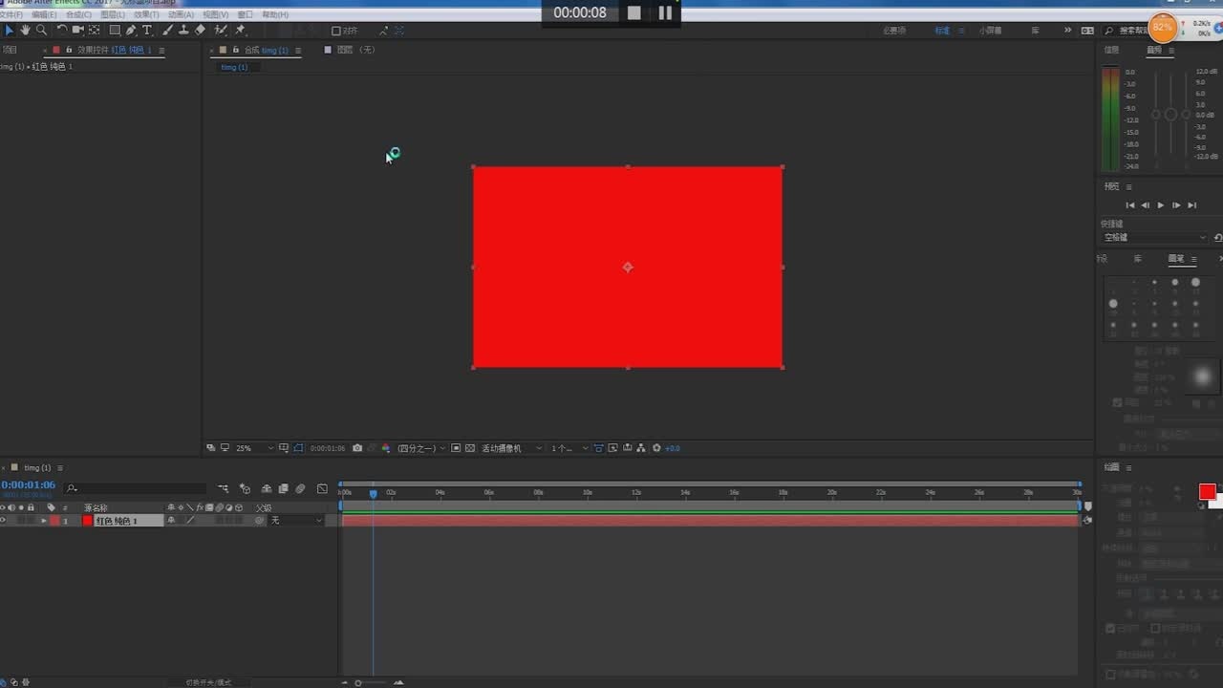Click the current time 0:00:01:06 display
The height and width of the screenshot is (688, 1223).
click(28, 484)
